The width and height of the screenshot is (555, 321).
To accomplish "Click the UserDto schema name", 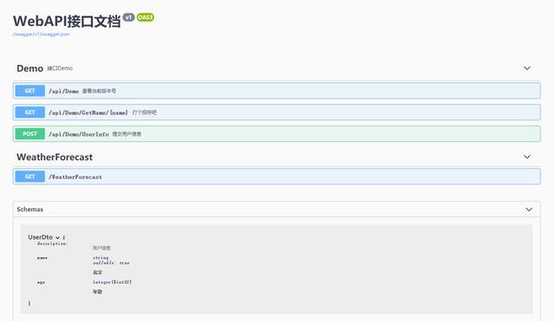I will 41,237.
